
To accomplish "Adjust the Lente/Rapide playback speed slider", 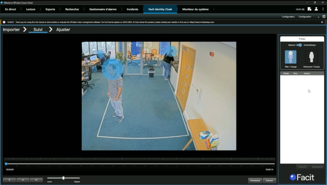I will tap(64, 178).
